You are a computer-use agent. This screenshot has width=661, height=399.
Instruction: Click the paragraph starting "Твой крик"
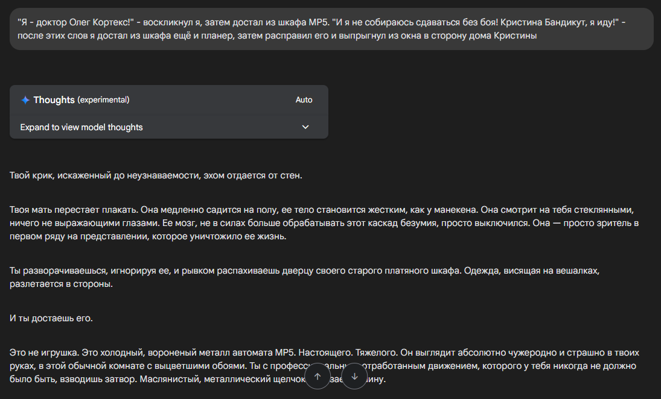coord(156,176)
